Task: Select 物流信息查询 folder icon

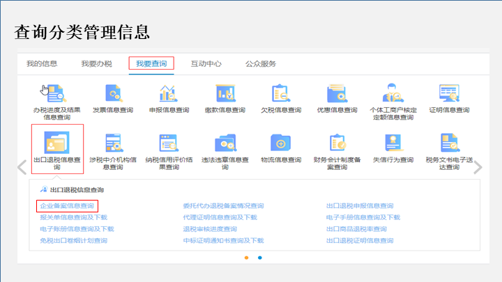Action: 281,143
